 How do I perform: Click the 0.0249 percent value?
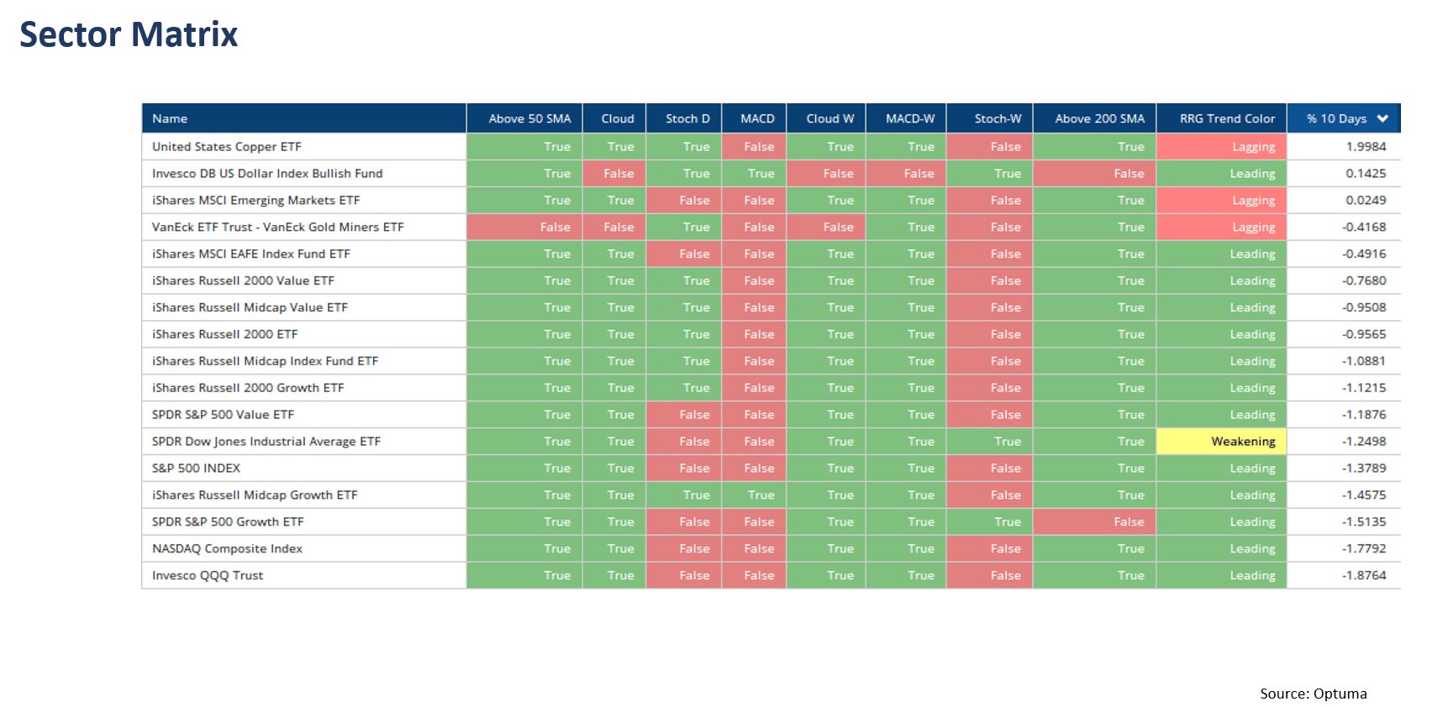[1366, 200]
